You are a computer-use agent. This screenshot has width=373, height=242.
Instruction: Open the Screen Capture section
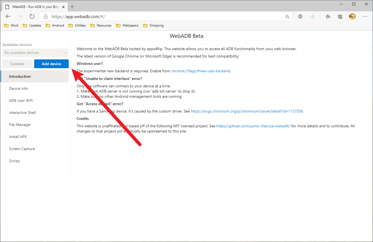(35, 149)
